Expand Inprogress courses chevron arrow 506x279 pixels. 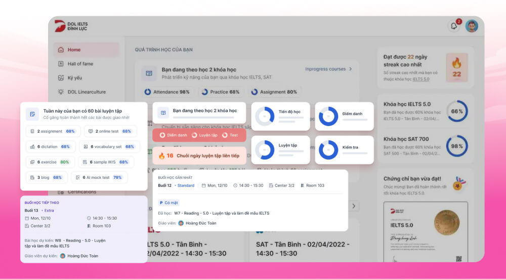[351, 69]
